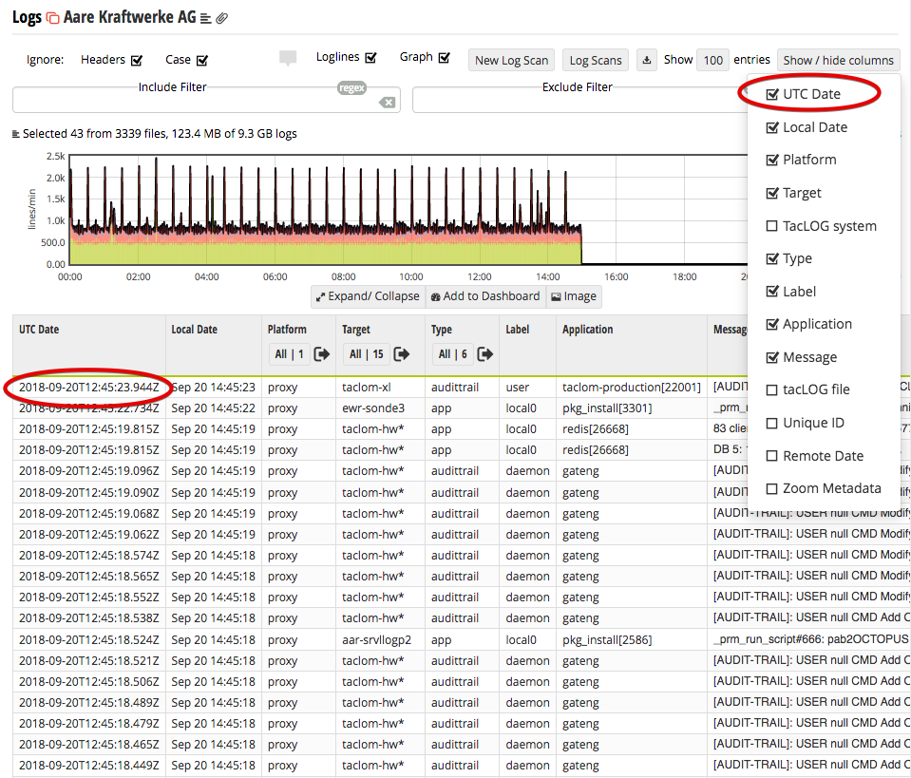Click the Label column header

pos(517,330)
